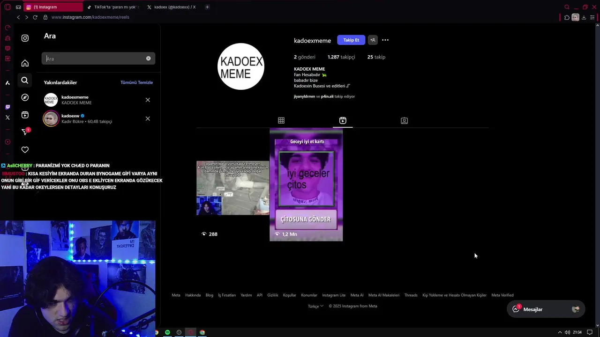600x337 pixels.
Task: Open Spotify from the Windows taskbar
Action: point(167,332)
